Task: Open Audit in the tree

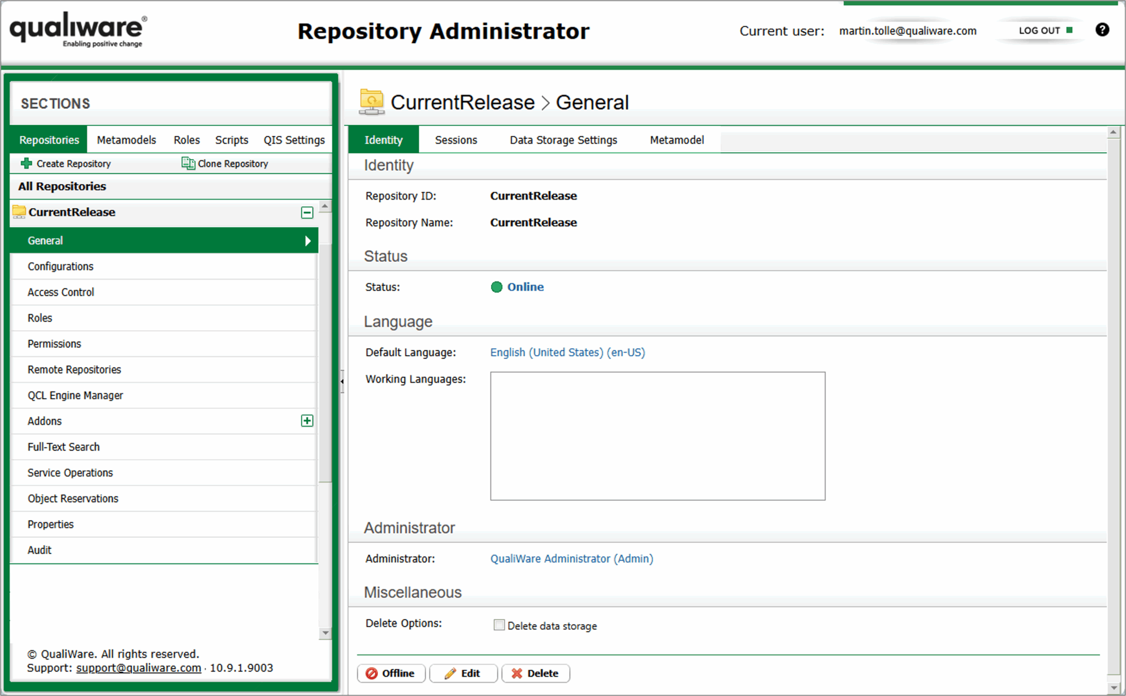Action: click(x=164, y=550)
